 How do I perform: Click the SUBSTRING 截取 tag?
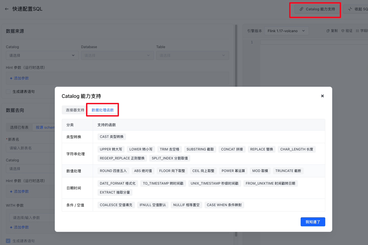click(200, 149)
